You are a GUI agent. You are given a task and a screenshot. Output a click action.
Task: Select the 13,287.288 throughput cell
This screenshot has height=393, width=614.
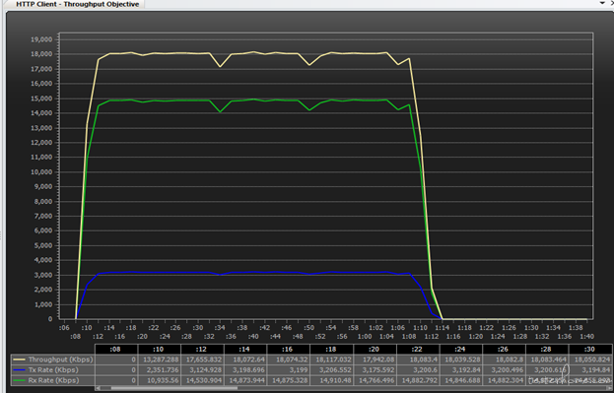click(160, 360)
